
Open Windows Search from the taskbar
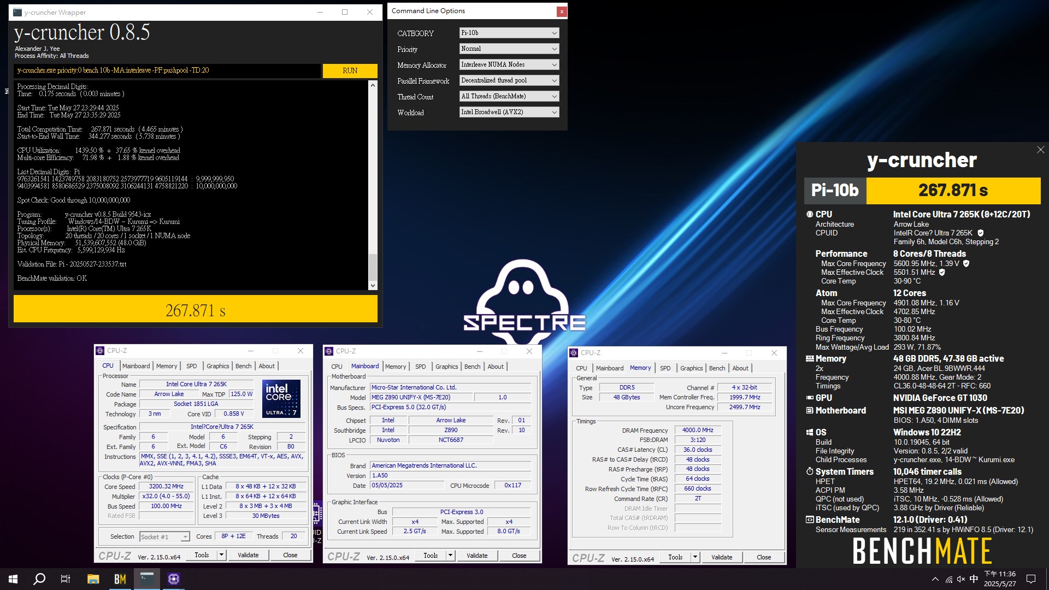(39, 579)
